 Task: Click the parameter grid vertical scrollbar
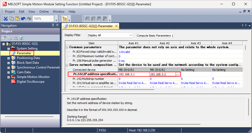click(x=245, y=48)
